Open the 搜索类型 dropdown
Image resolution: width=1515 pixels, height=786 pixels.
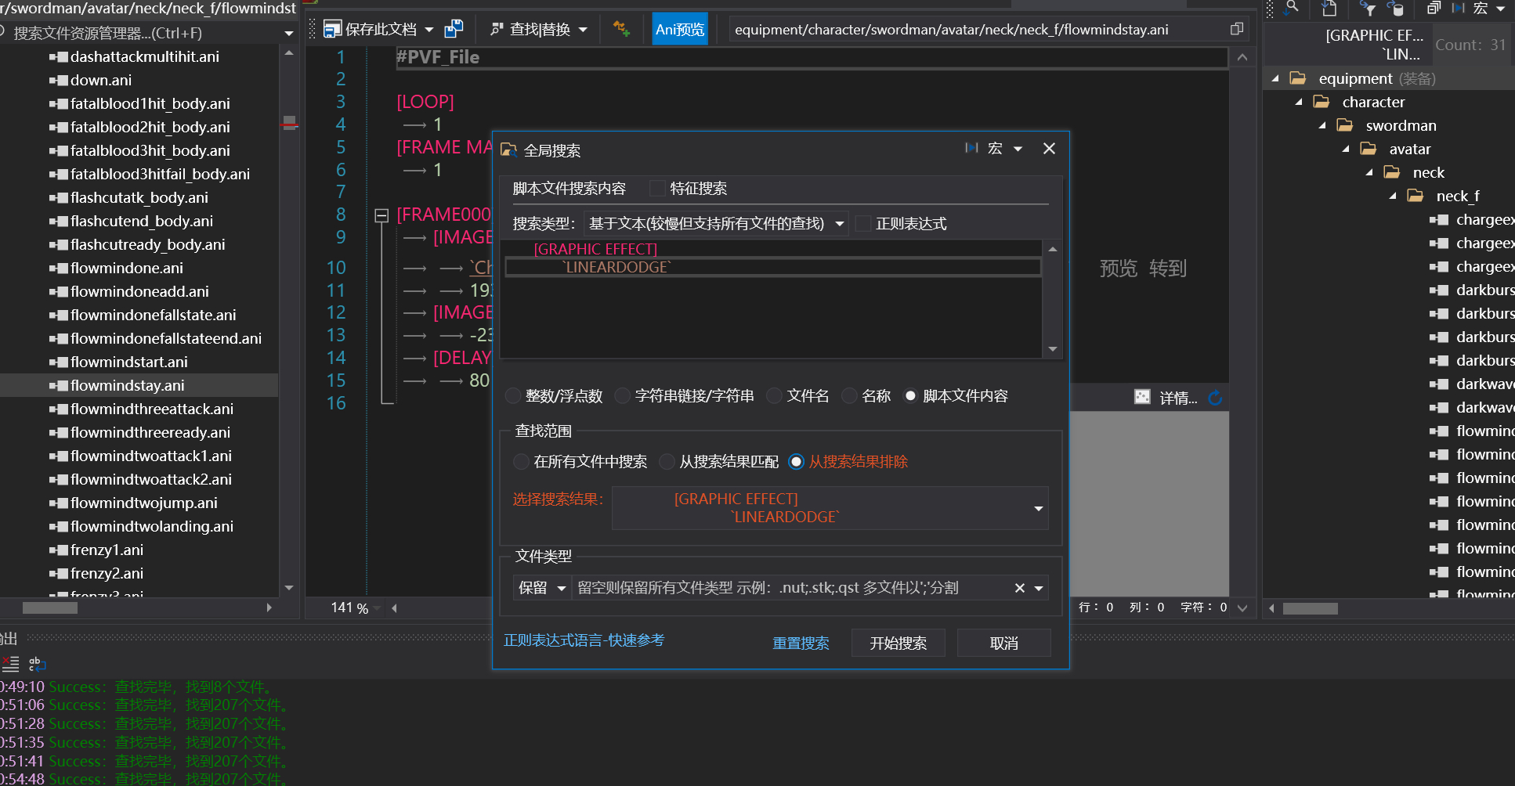point(839,223)
